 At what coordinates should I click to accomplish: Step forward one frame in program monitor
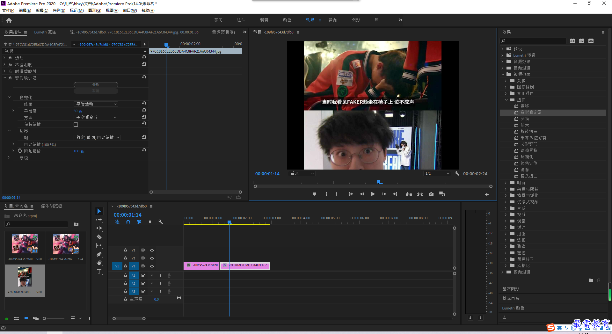pos(384,194)
